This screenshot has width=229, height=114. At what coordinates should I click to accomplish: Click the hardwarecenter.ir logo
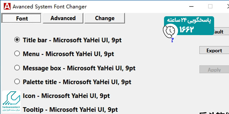point(11,101)
